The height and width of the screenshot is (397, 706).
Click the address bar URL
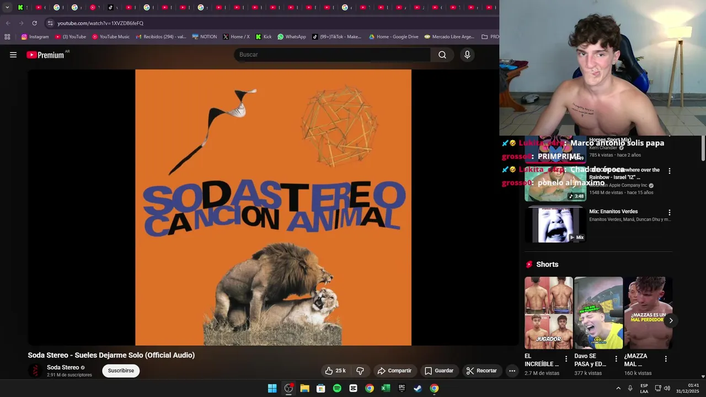click(100, 23)
